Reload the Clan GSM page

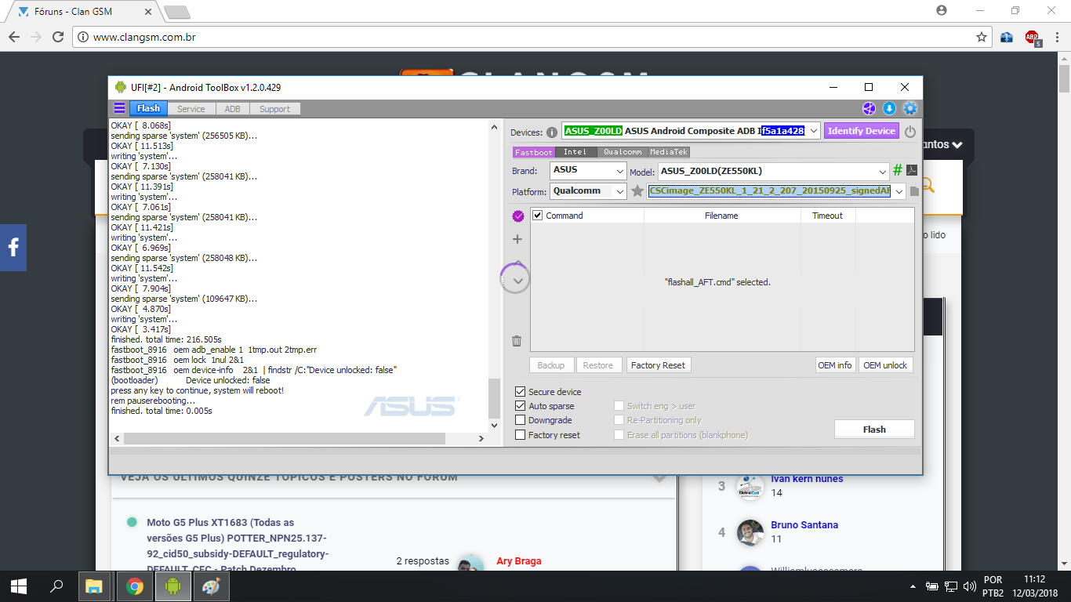(58, 37)
